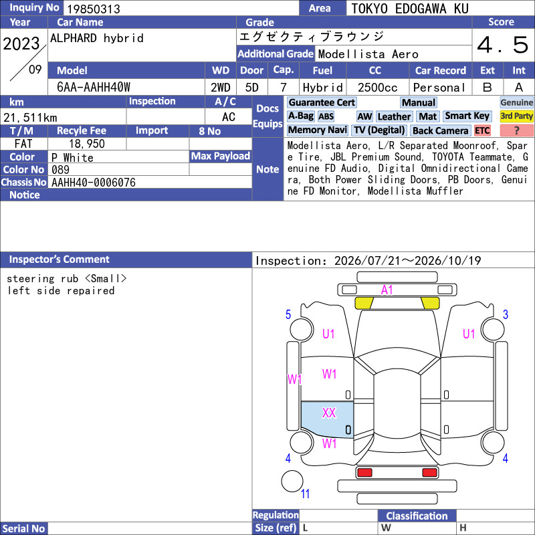Click the right yellow headlight
This screenshot has height=535, width=535.
pos(430,303)
